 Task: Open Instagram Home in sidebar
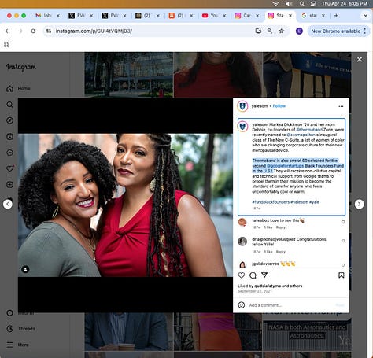point(18,89)
